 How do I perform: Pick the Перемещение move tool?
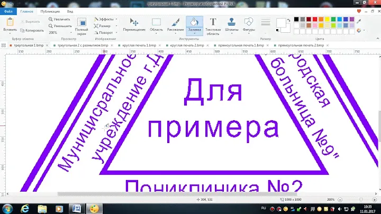(134, 24)
